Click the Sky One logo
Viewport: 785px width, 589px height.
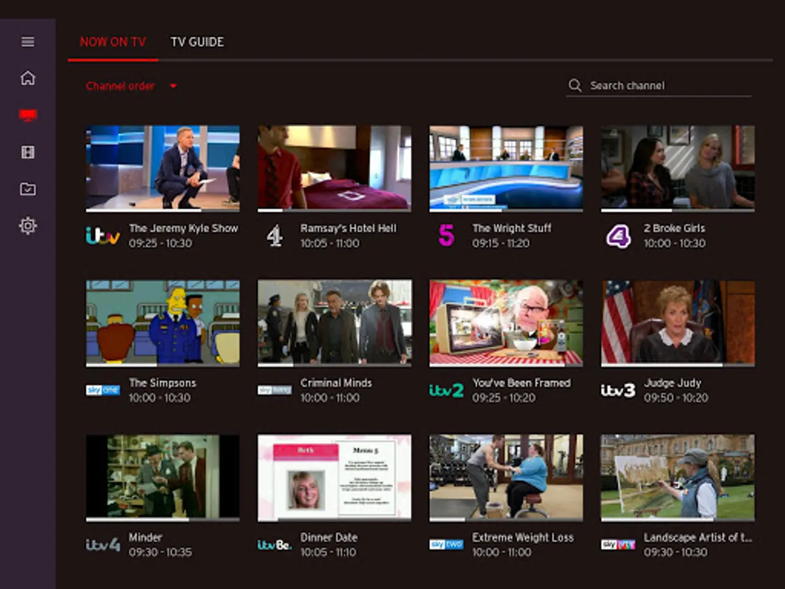[x=103, y=391]
